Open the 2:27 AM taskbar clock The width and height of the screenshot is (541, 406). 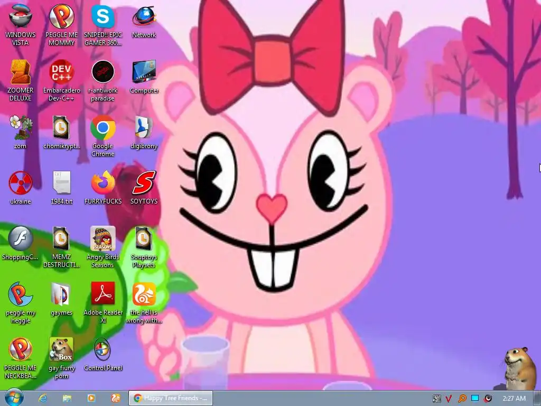[x=514, y=399]
